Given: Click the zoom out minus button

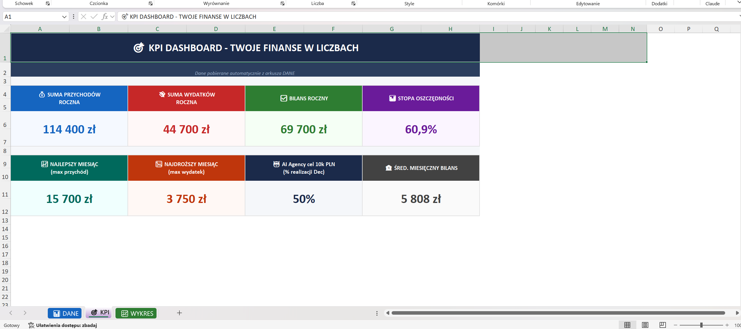Looking at the screenshot, I should tap(675, 325).
